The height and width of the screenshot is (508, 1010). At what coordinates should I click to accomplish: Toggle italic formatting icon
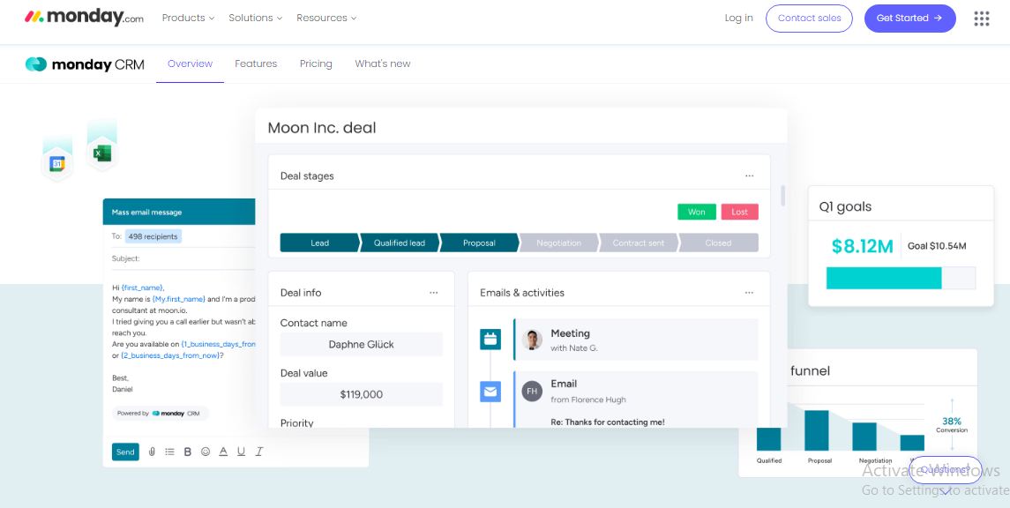259,452
